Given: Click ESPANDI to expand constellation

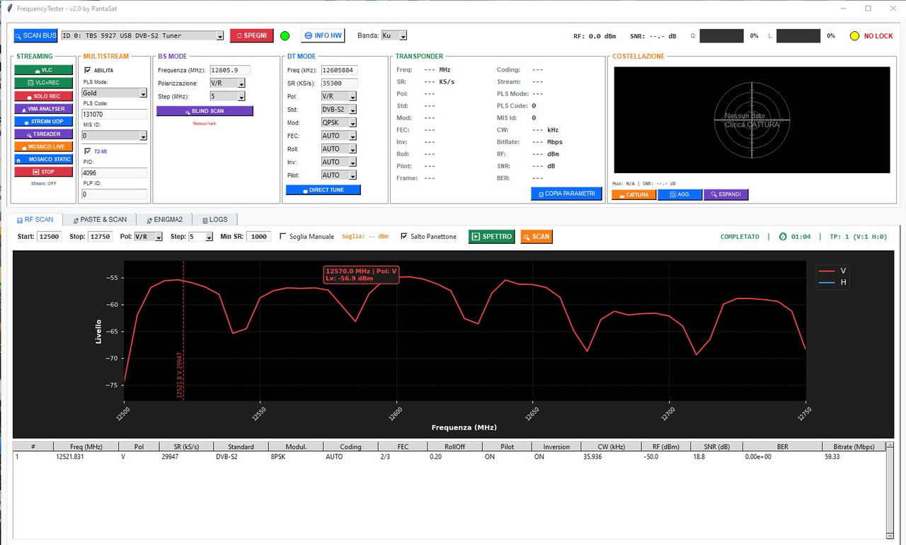Looking at the screenshot, I should pos(726,194).
